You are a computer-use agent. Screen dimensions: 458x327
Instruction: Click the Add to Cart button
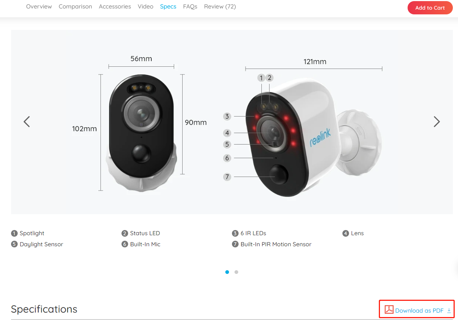pos(430,8)
